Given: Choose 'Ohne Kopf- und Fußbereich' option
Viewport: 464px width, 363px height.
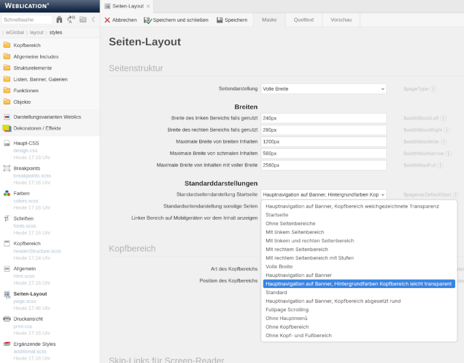Looking at the screenshot, I should 359,336.
